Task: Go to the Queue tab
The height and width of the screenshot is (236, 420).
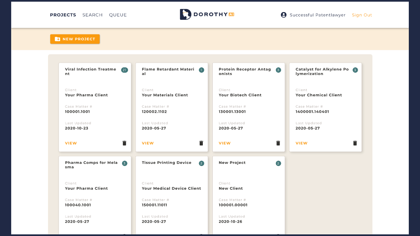Action: click(x=118, y=15)
